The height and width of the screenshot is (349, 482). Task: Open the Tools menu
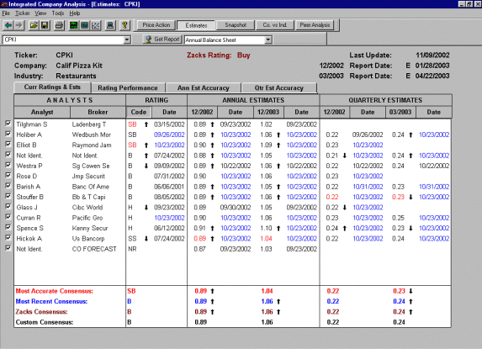click(x=58, y=13)
